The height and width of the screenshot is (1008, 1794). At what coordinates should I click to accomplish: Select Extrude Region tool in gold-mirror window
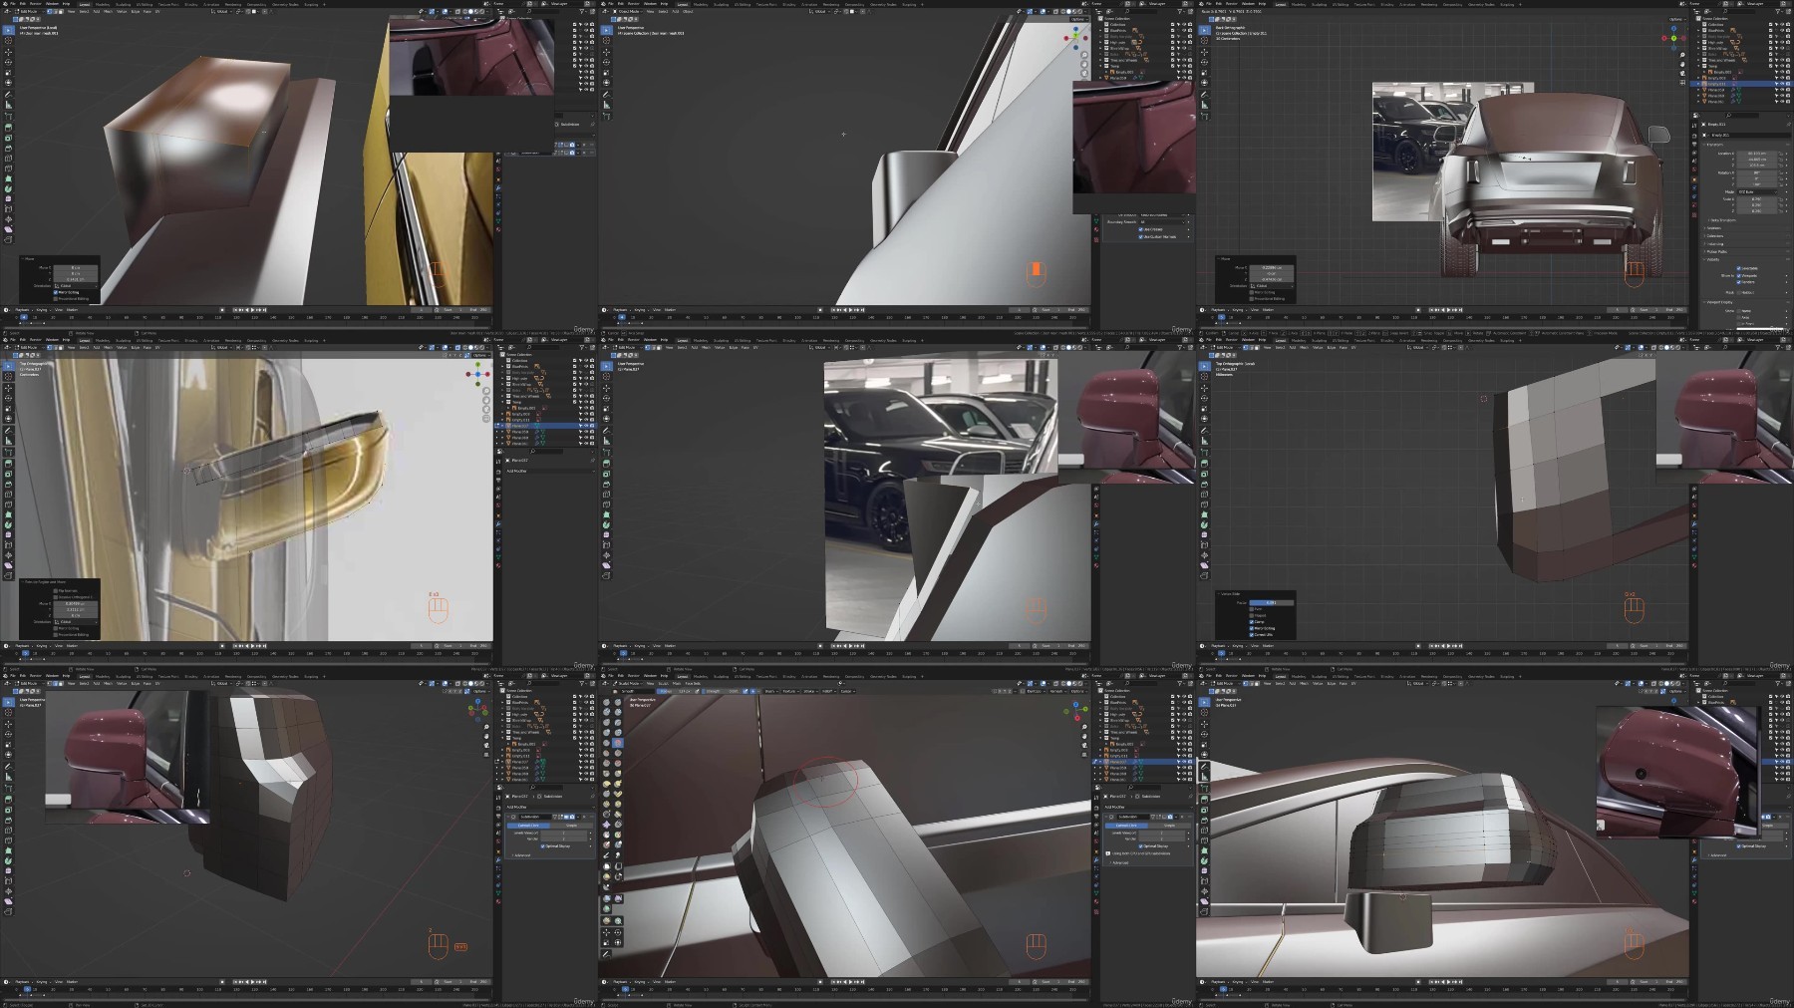coord(8,464)
